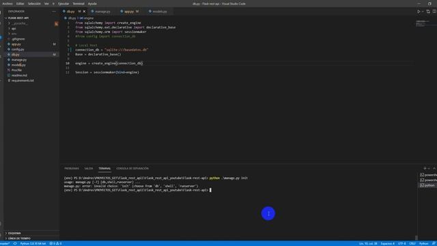Open the Editar menu
The height and width of the screenshot is (246, 437).
(20, 3)
